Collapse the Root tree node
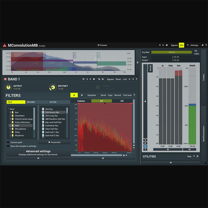The image size is (208, 208). 9,109
